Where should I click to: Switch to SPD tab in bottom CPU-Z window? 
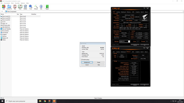(133, 52)
